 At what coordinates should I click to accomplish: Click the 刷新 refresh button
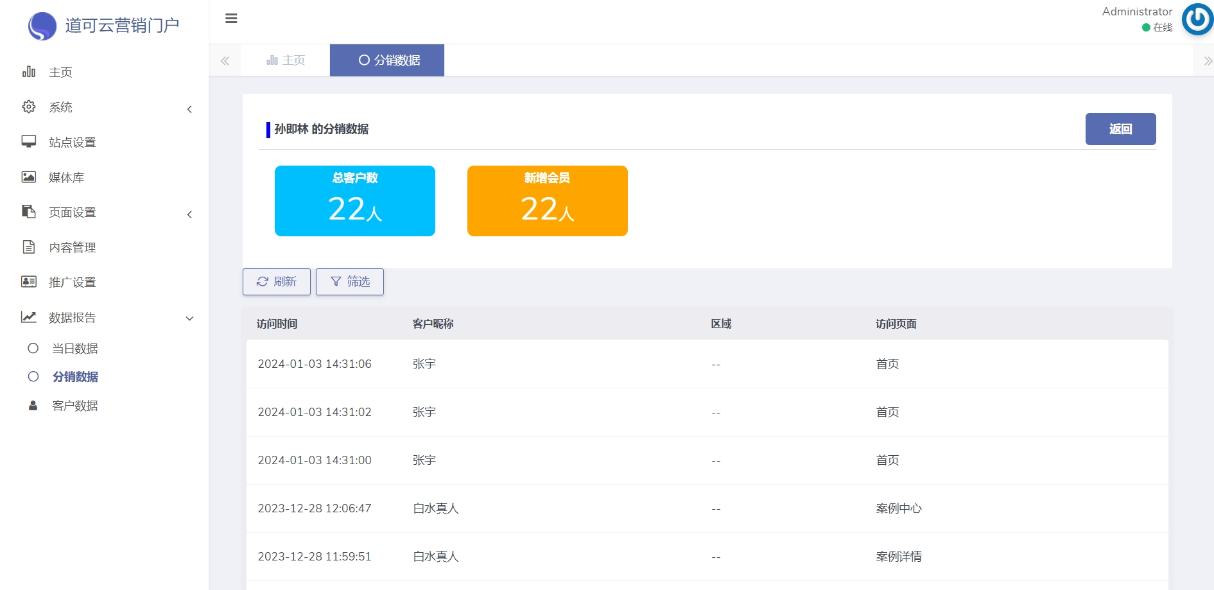[276, 282]
